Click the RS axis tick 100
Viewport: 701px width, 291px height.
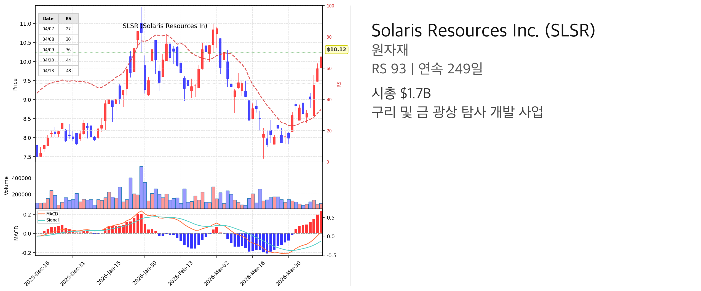click(330, 6)
